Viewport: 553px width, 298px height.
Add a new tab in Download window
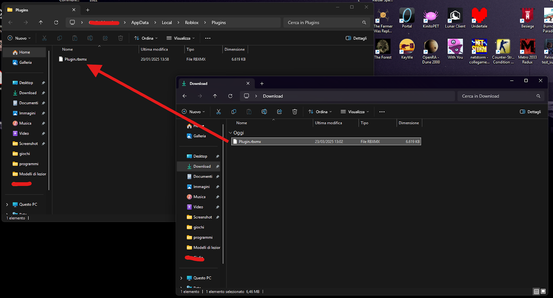[262, 84]
